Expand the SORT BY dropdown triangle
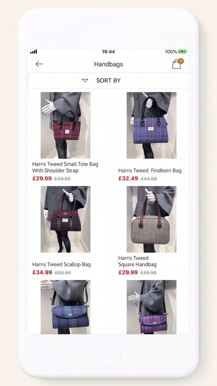Screen dimensions: 217x386 coord(85,81)
